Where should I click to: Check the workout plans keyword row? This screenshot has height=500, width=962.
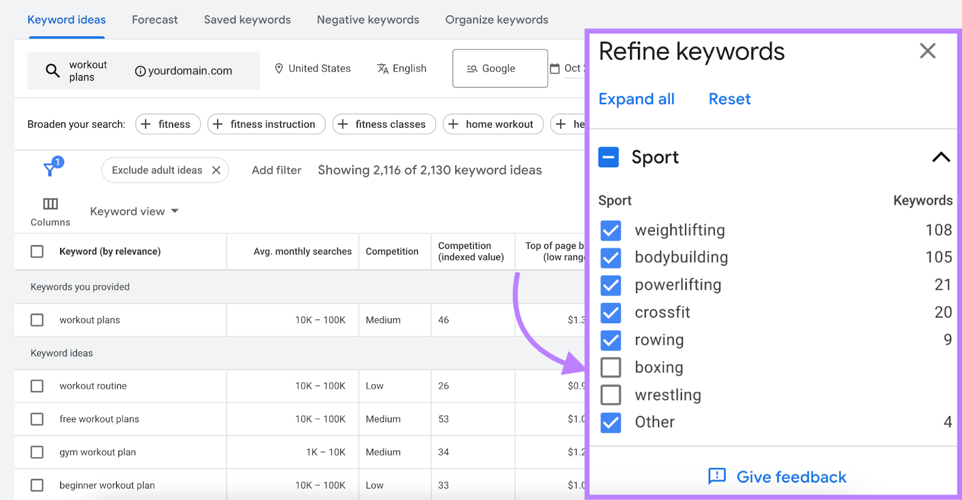point(37,319)
